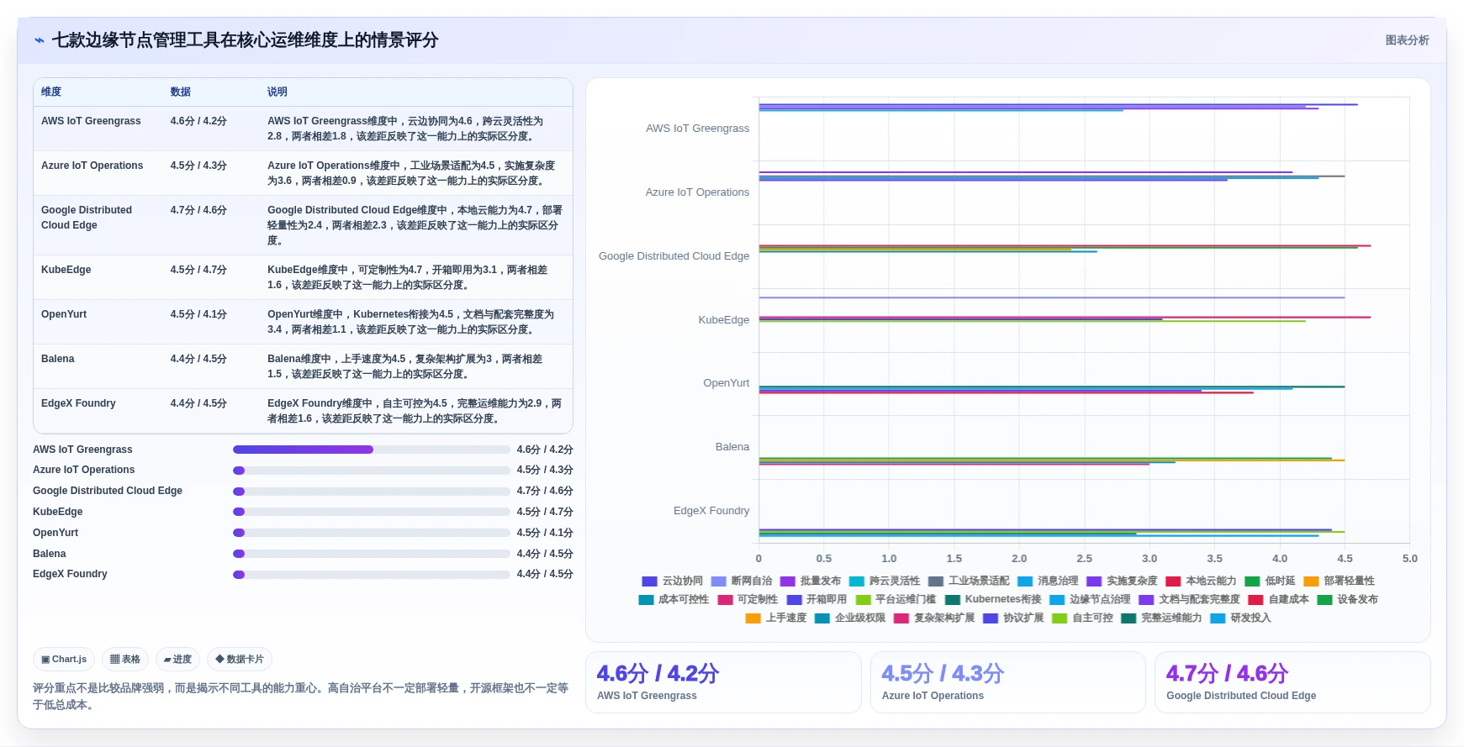Select Google Distributed Cloud Edge table row name

pos(87,218)
